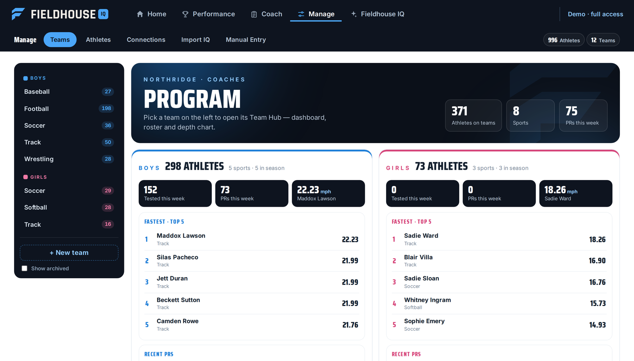This screenshot has width=634, height=361.
Task: Open the Fieldhouse IQ nav item
Action: (378, 14)
